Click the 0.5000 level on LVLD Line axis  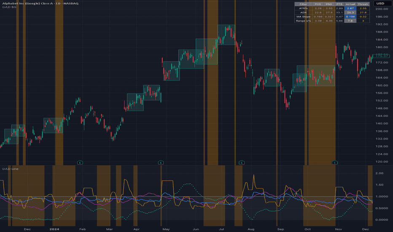click(382, 208)
